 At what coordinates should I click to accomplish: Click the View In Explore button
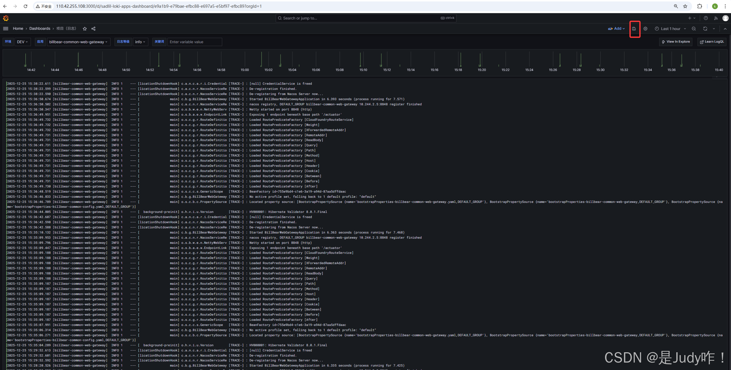tap(676, 42)
